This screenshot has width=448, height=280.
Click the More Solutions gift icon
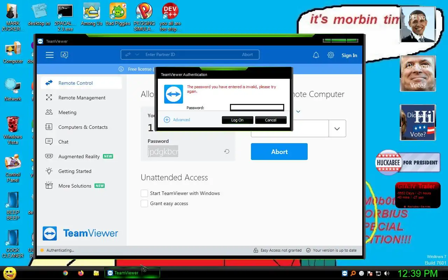coord(49,186)
